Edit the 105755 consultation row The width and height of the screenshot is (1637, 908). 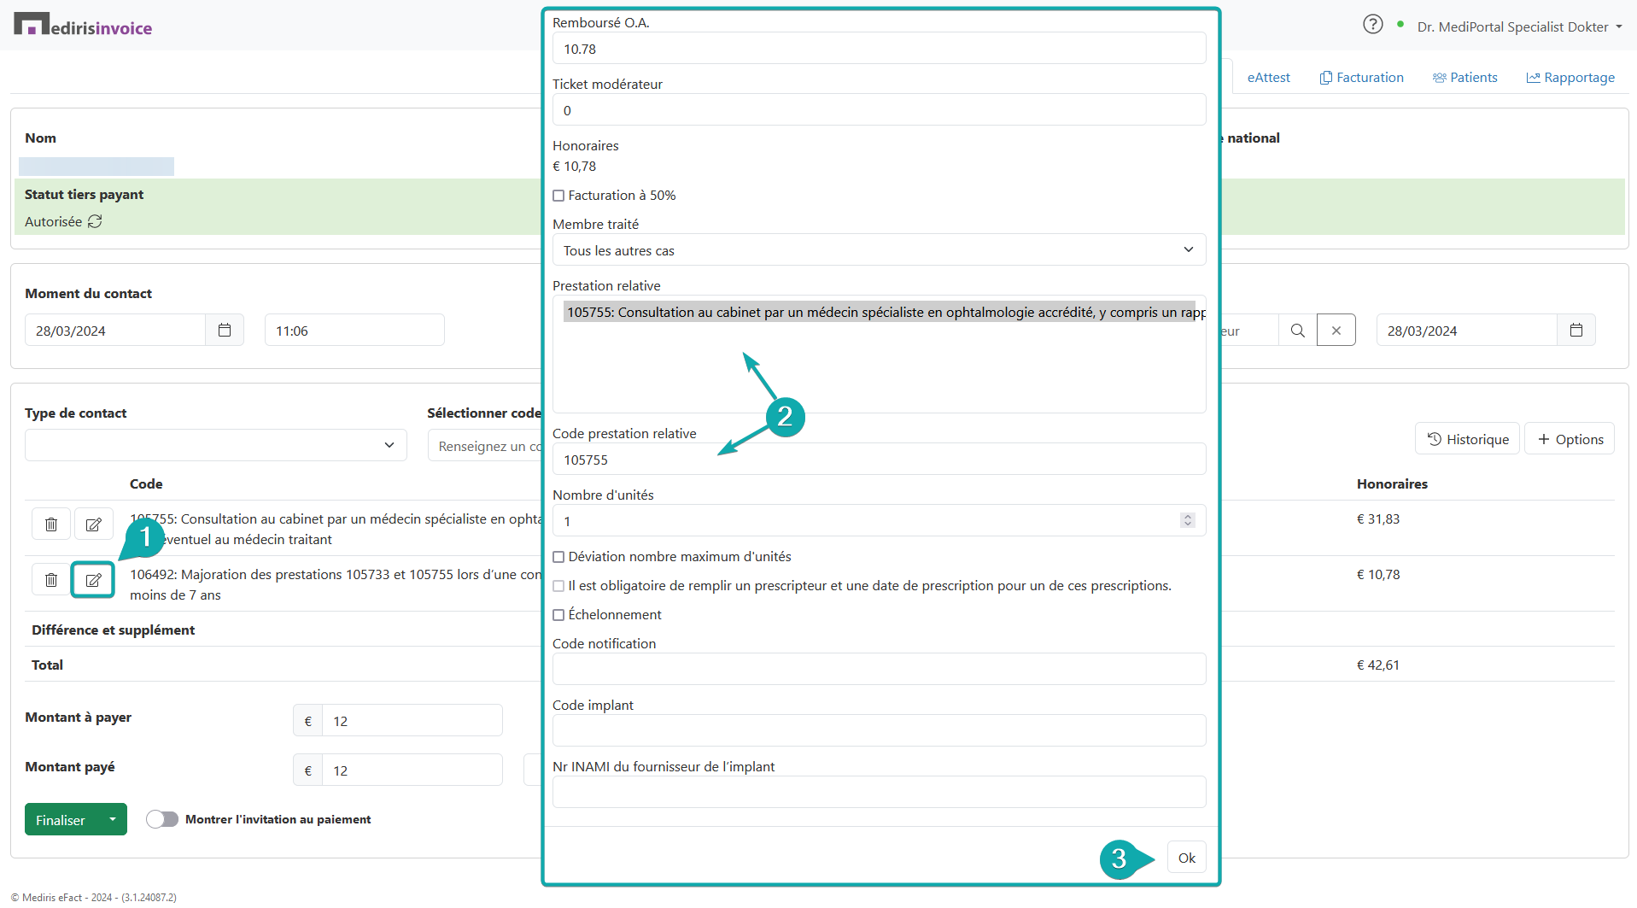click(x=94, y=524)
